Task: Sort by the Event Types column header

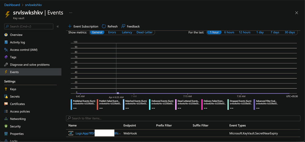Action: (238, 126)
